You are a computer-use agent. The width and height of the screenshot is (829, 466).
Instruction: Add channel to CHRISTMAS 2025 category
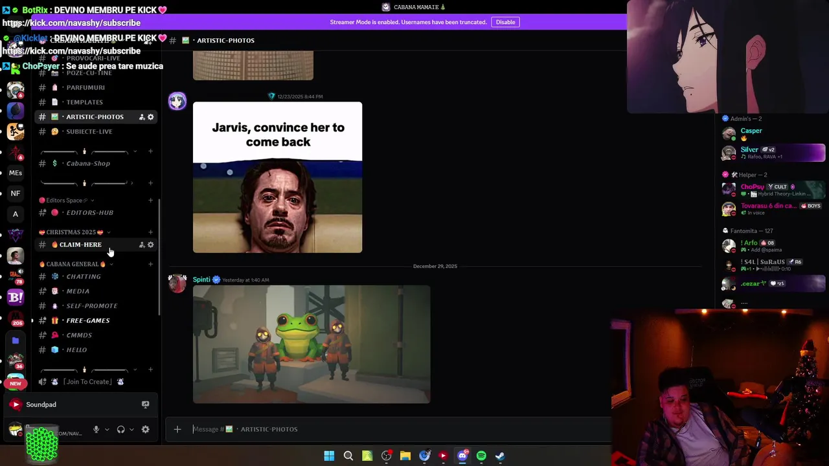[150, 232]
